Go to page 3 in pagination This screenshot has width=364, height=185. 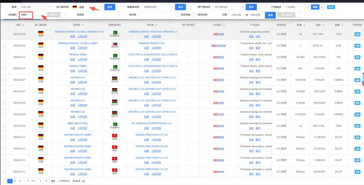20,181
